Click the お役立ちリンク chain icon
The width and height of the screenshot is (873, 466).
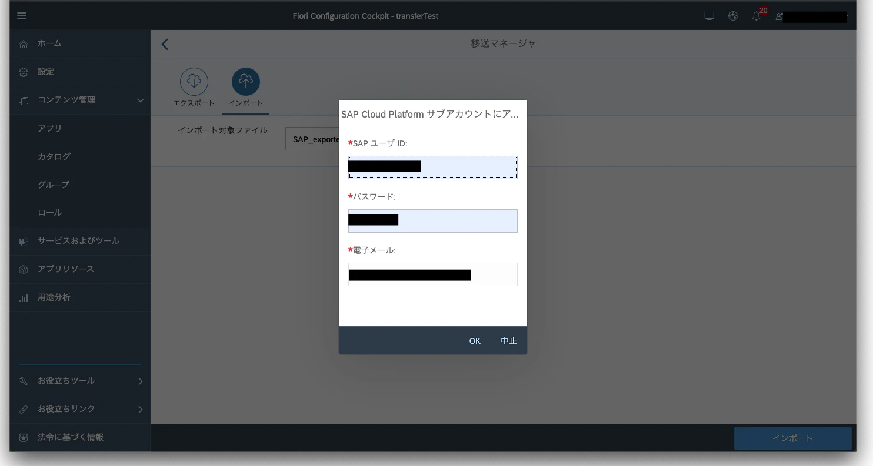[x=24, y=410]
